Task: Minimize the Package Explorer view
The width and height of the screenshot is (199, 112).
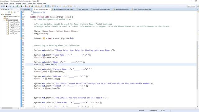Action: click(15, 9)
